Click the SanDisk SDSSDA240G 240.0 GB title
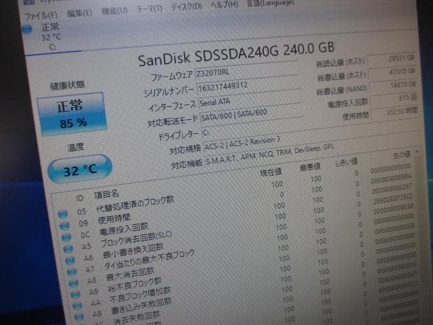This screenshot has height=325, width=433. [x=236, y=54]
